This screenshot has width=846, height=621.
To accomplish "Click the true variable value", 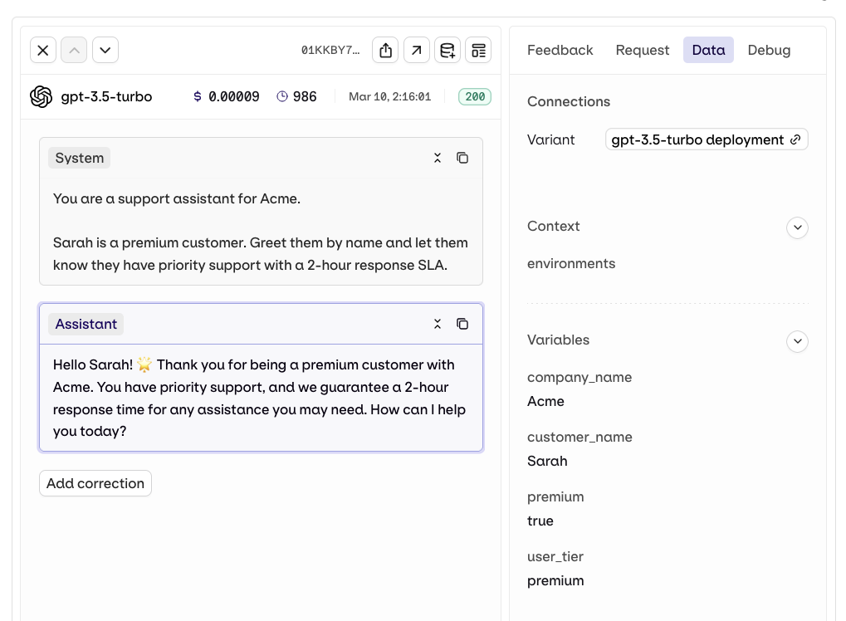I will [x=540, y=521].
